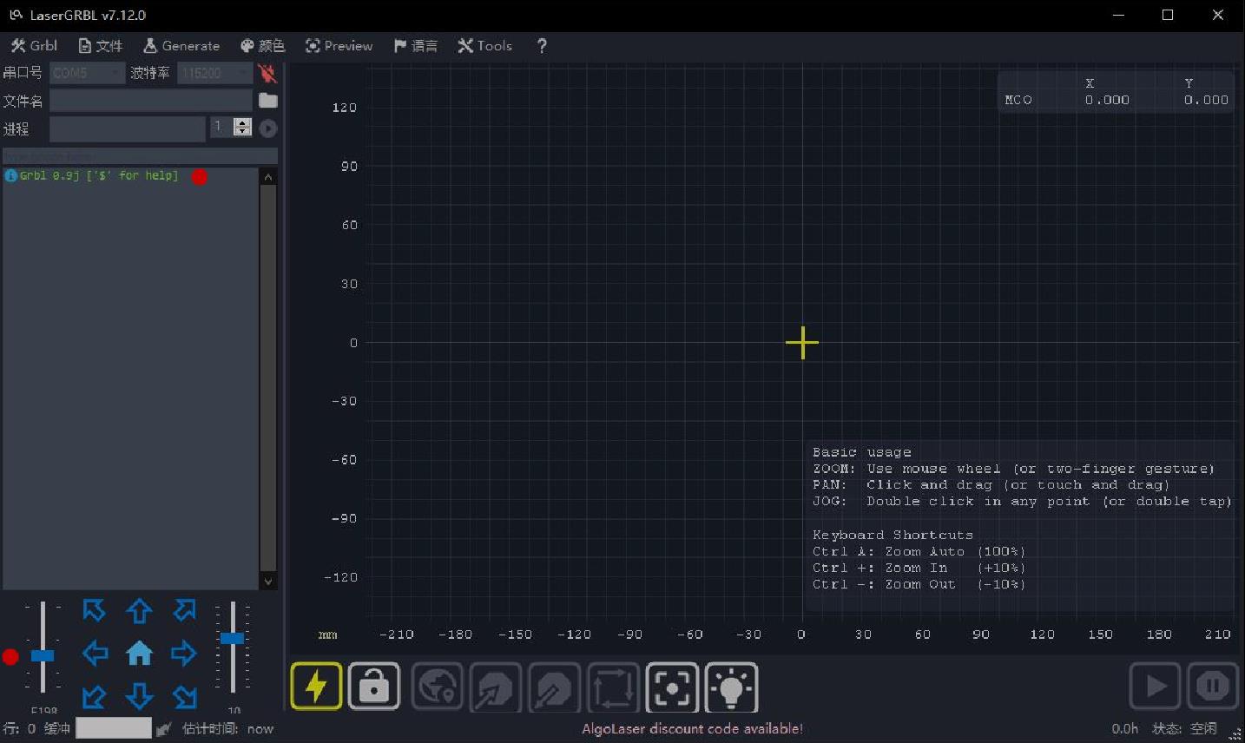
Task: Jog down with the arrow button
Action: [x=139, y=696]
